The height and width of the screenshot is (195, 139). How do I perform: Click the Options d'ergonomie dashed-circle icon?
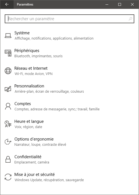[8, 142]
